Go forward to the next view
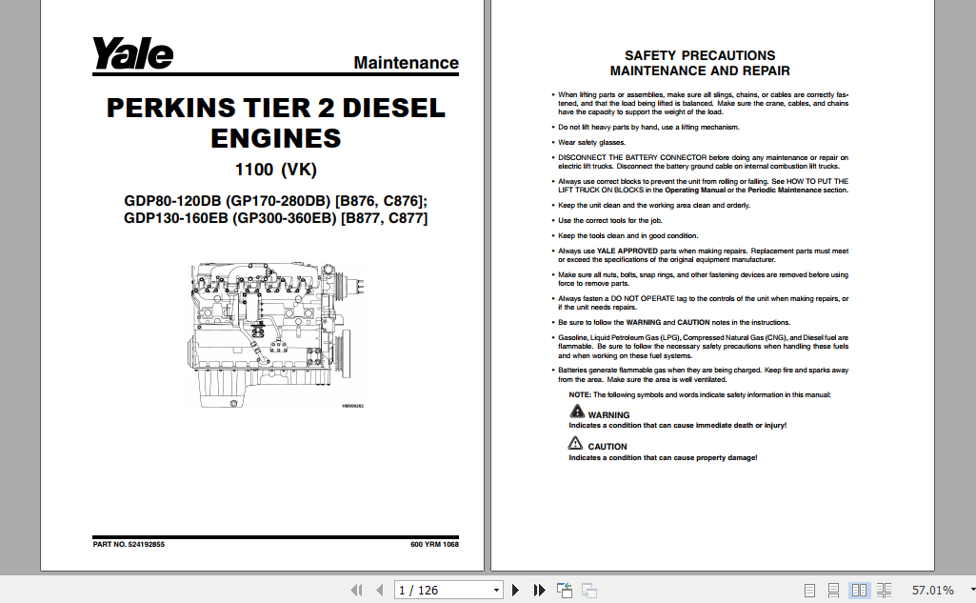Screen dimensions: 976x603 [x=588, y=591]
